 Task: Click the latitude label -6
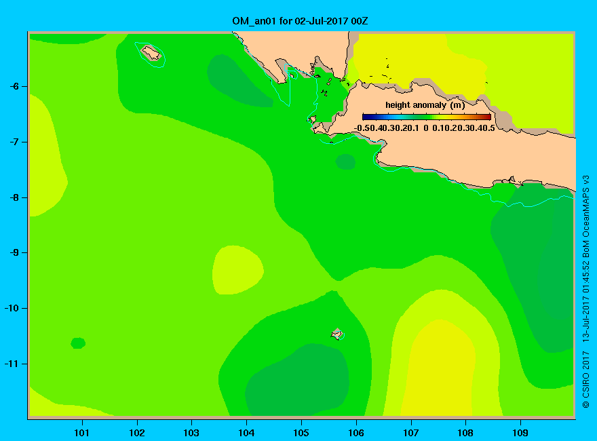[14, 86]
